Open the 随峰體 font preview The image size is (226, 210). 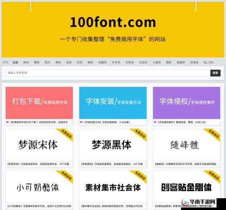coord(187,145)
